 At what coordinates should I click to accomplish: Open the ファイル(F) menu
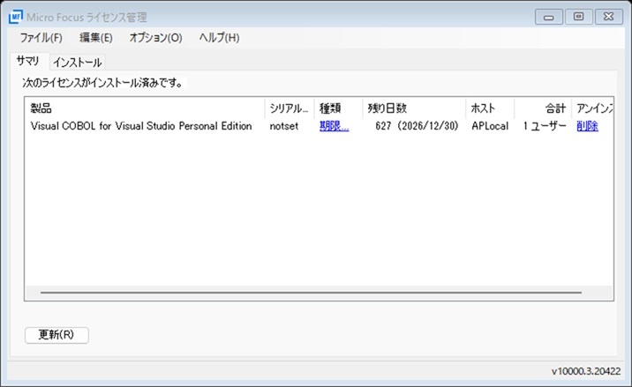41,38
